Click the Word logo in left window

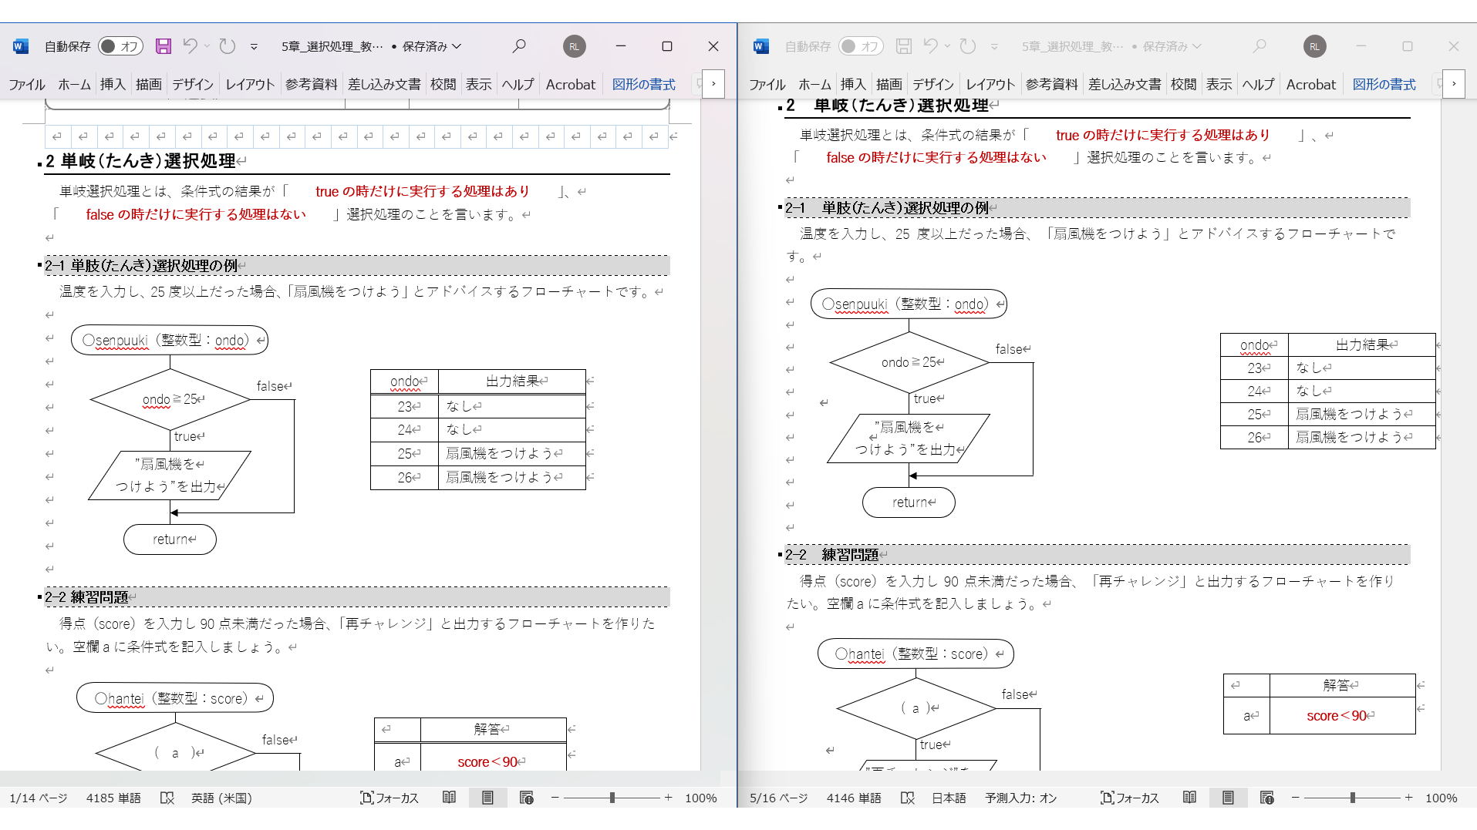[x=21, y=46]
